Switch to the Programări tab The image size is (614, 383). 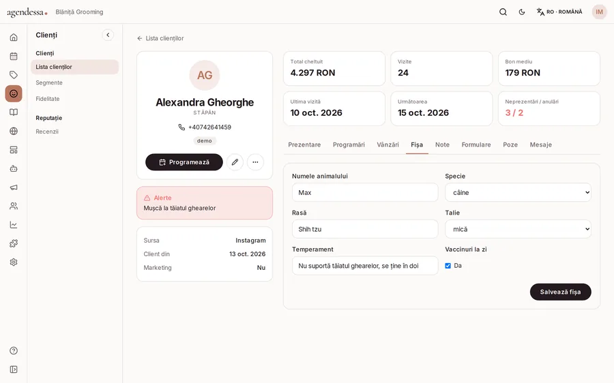click(349, 144)
